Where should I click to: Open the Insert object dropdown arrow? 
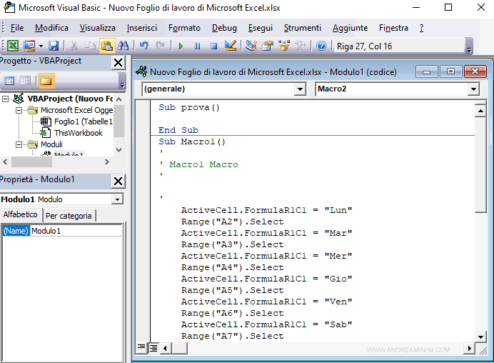pyautogui.click(x=41, y=46)
